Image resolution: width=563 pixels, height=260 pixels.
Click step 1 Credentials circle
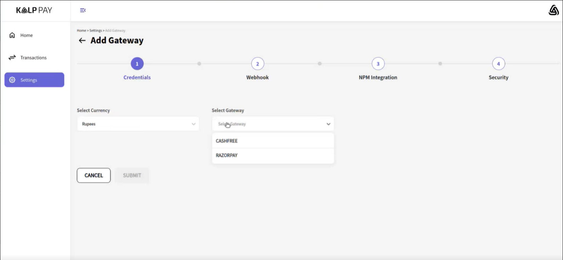137,64
